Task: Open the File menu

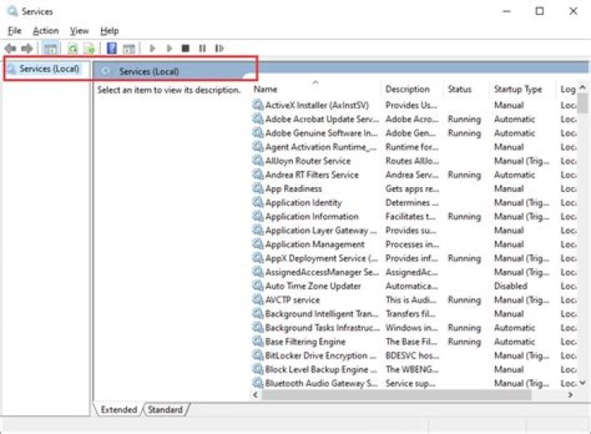Action: [14, 30]
